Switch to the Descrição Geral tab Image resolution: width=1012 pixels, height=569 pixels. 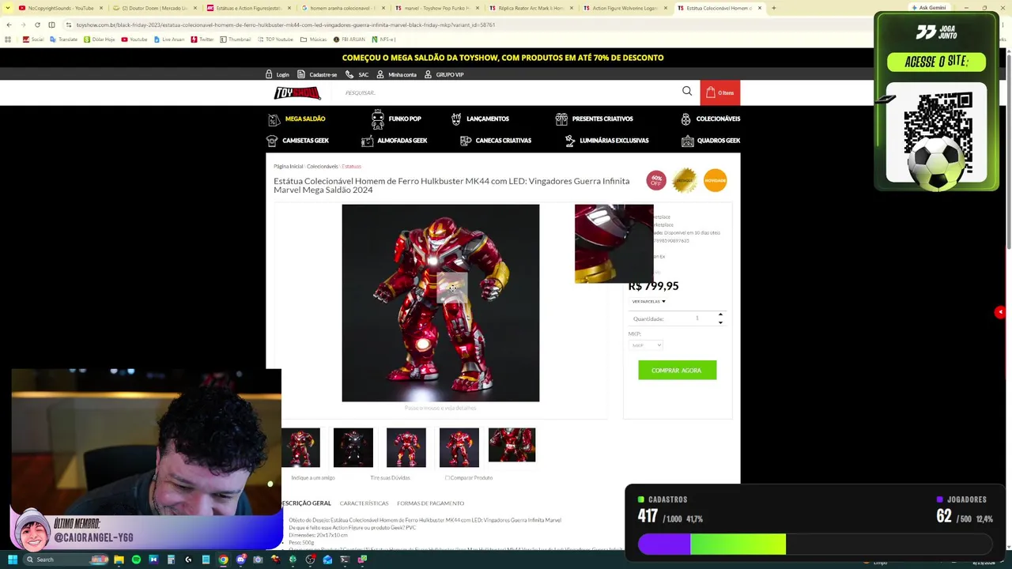click(x=307, y=503)
